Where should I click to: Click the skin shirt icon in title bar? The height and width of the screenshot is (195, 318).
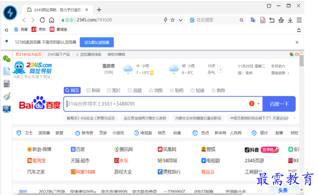click(269, 6)
